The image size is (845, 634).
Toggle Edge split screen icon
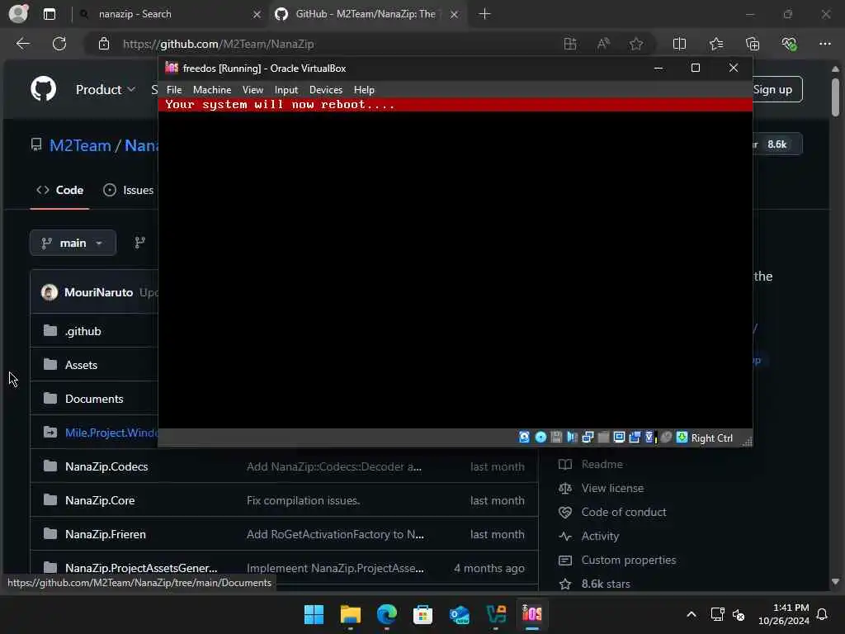click(680, 45)
